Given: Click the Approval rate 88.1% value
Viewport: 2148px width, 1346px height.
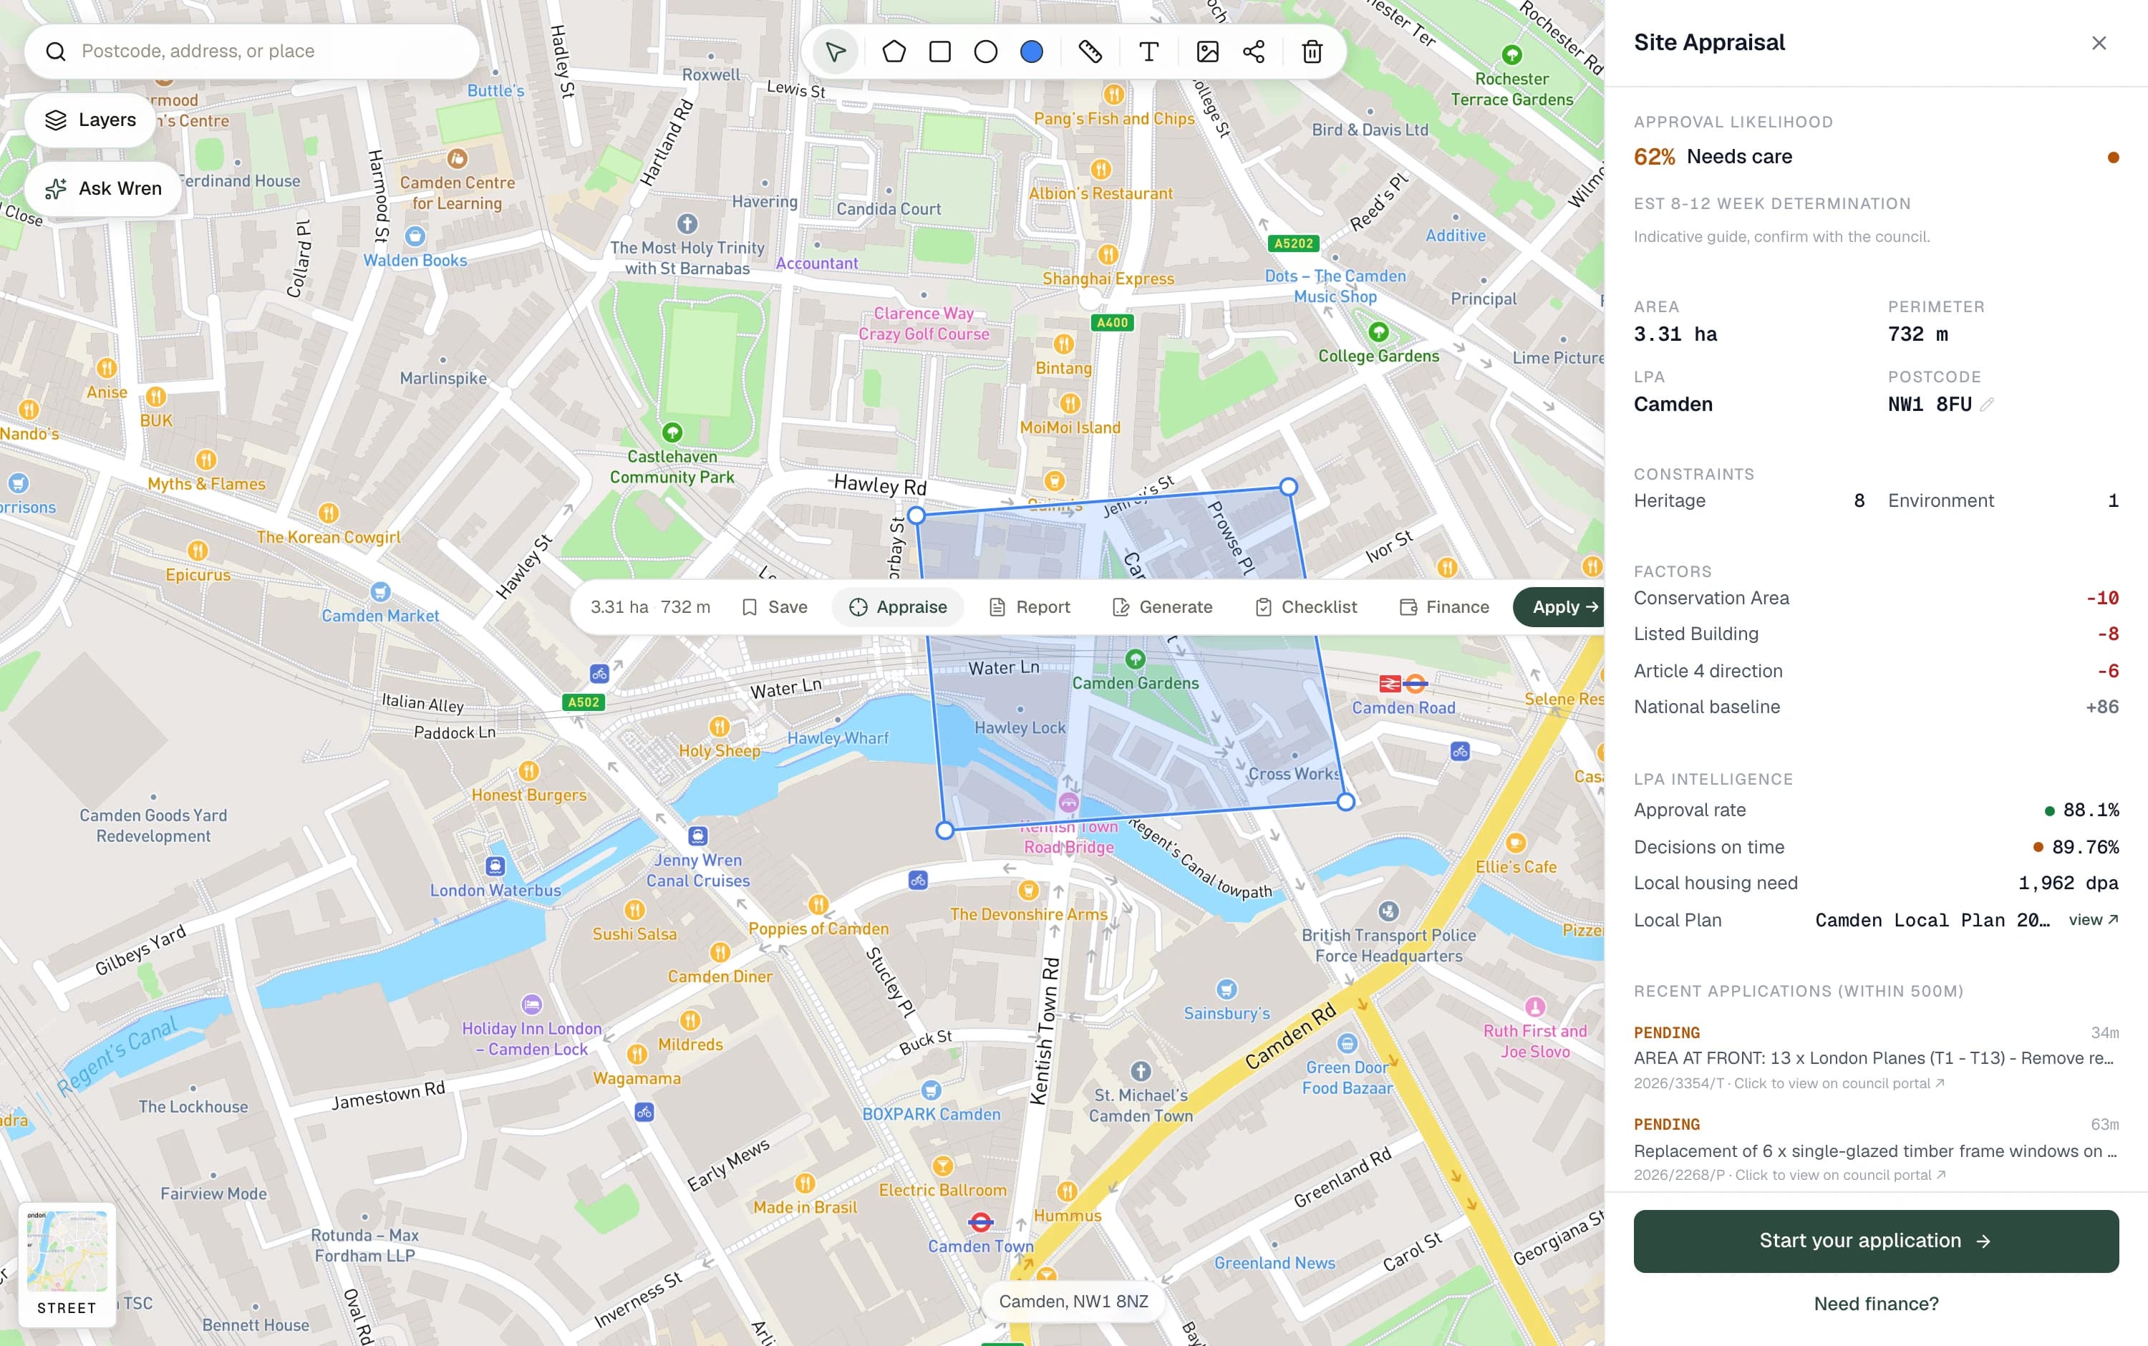Looking at the screenshot, I should tap(2090, 810).
